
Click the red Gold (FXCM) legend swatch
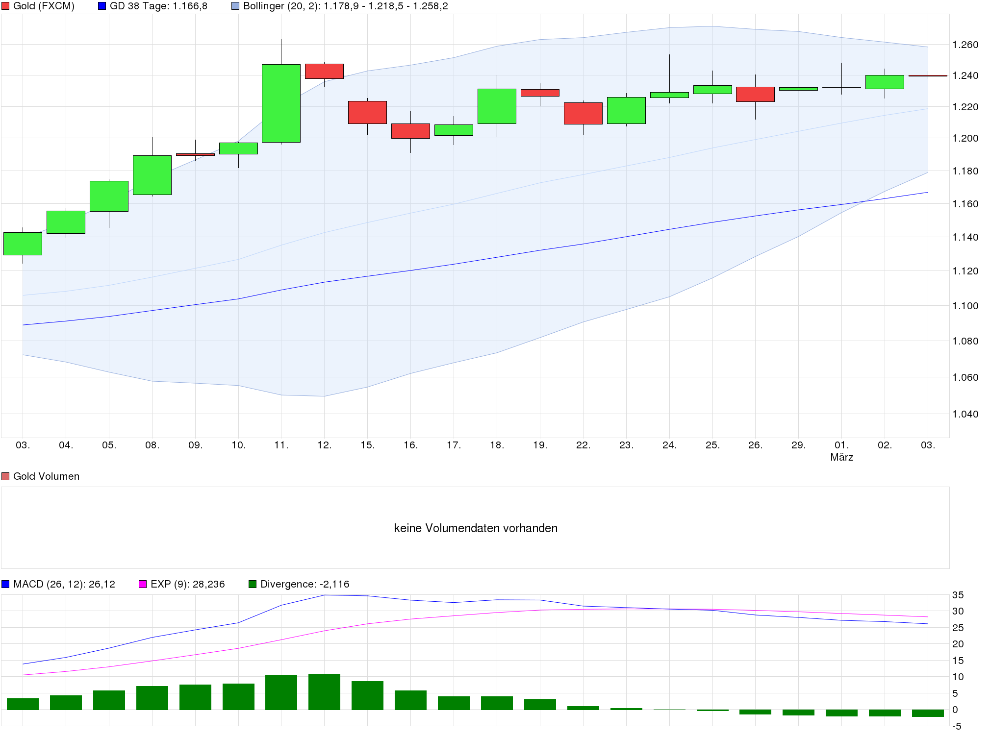5,6
